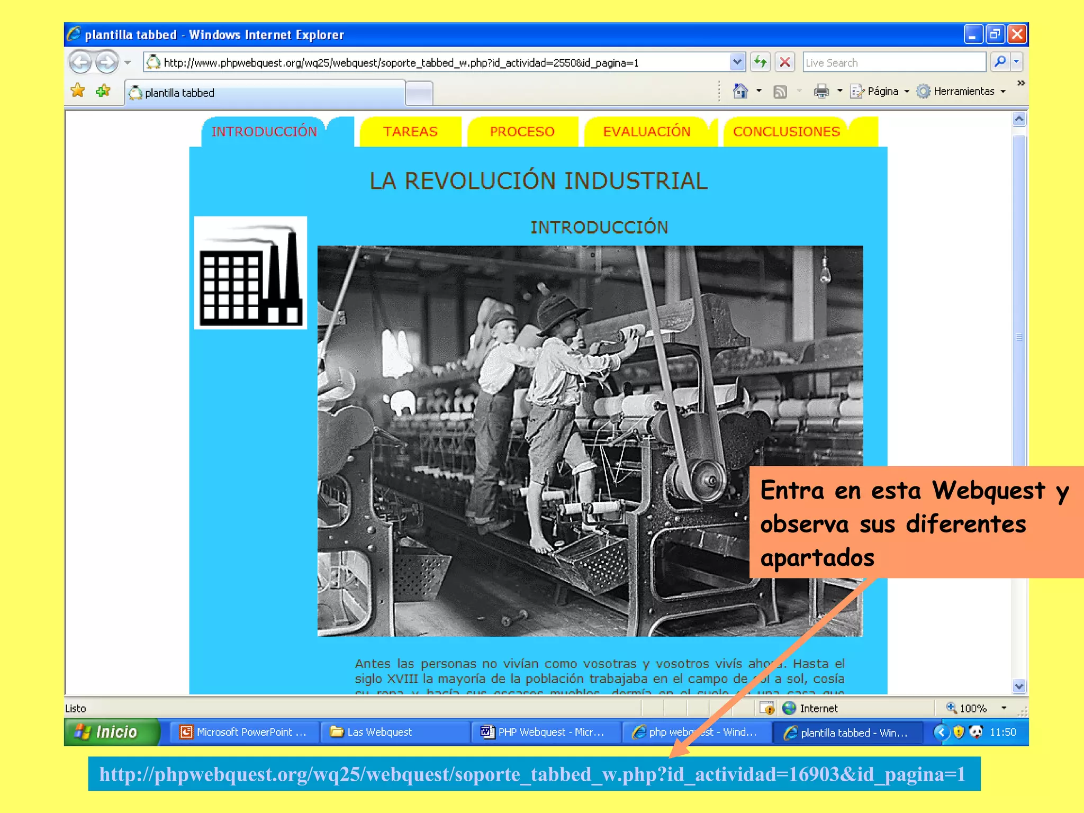Click the Home page icon
This screenshot has height=813, width=1084.
coord(740,91)
